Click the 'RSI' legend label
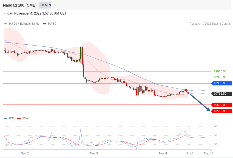Screen dimensions: 233x158 click(11, 118)
